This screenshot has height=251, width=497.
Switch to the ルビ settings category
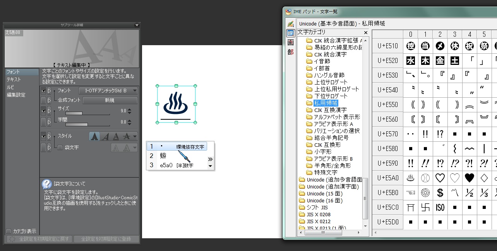(10, 87)
